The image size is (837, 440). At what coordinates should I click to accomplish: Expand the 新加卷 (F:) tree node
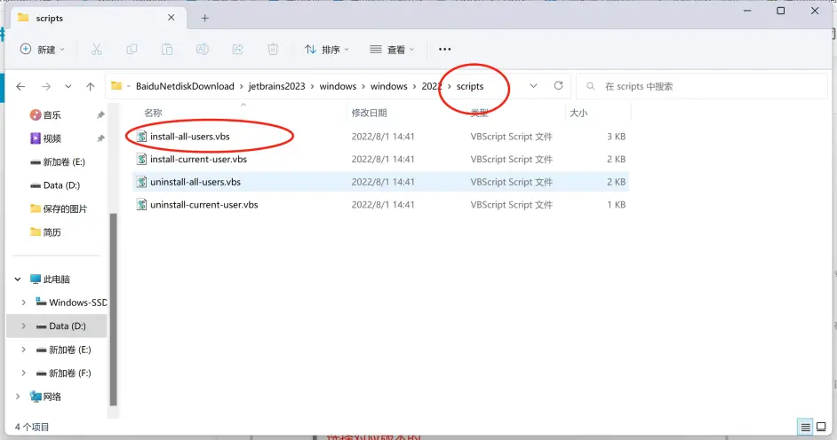coord(23,373)
